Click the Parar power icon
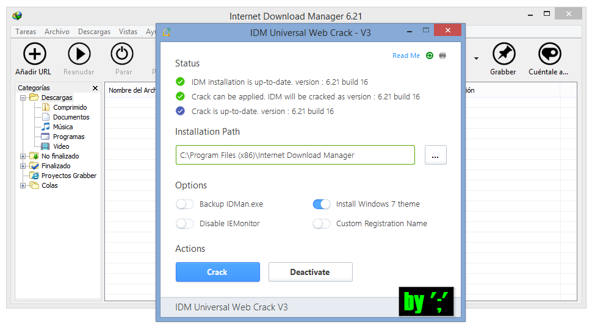592x328 pixels. [122, 54]
